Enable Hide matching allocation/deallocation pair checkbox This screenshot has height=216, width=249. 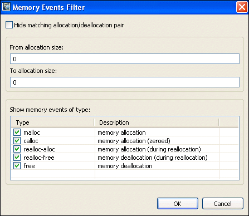[x=9, y=25]
